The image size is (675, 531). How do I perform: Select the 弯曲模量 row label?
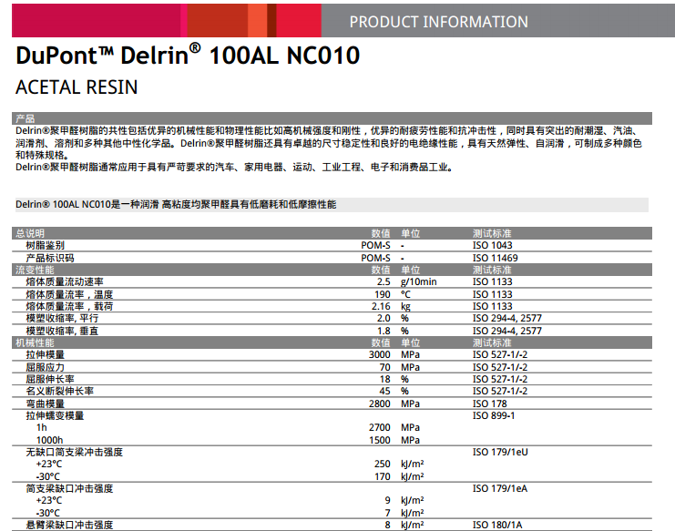click(x=46, y=403)
